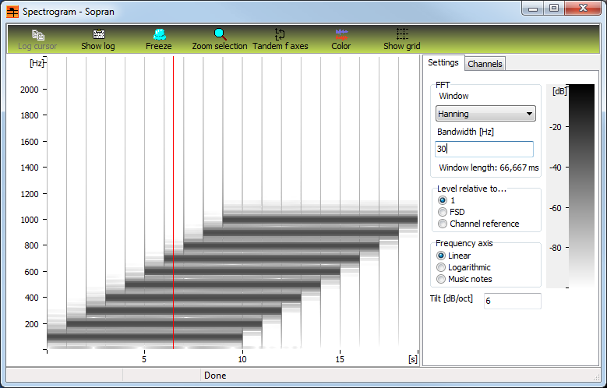The height and width of the screenshot is (388, 607).
Task: Set frequency axis to Logarithmic
Action: [x=443, y=267]
